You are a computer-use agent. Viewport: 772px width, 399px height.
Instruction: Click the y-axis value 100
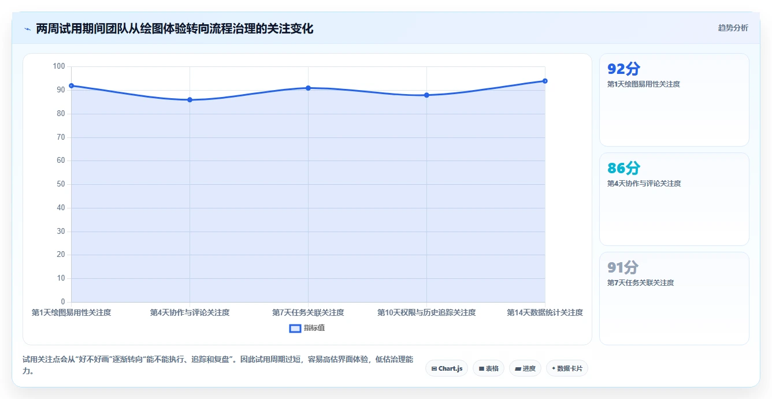tap(59, 66)
